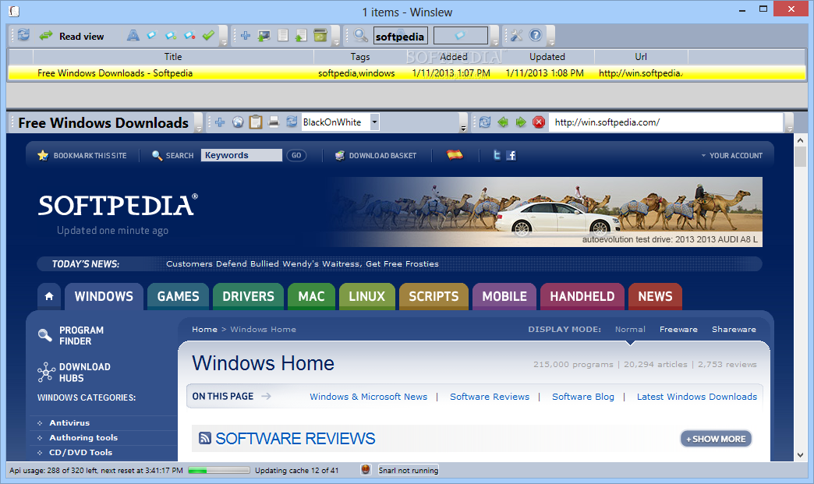Click the Facebook icon on the webpage

coord(511,155)
